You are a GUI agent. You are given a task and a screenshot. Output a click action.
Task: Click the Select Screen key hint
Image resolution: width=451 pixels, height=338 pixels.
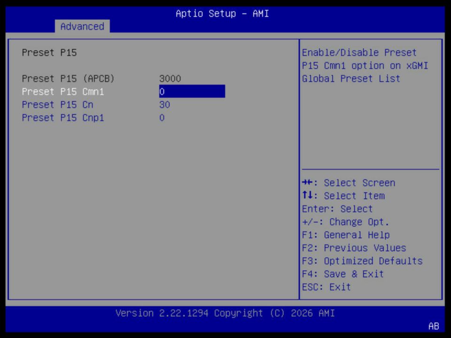tap(349, 183)
